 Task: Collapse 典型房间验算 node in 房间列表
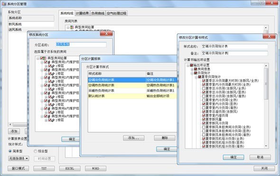pyautogui.click(x=68, y=28)
